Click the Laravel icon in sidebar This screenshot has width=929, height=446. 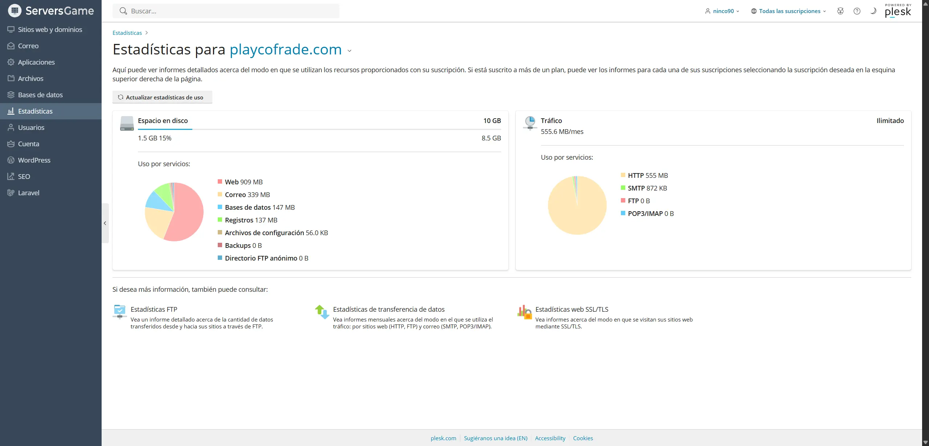click(11, 193)
